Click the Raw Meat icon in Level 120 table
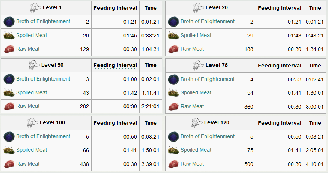The width and height of the screenshot is (328, 173). [173, 164]
